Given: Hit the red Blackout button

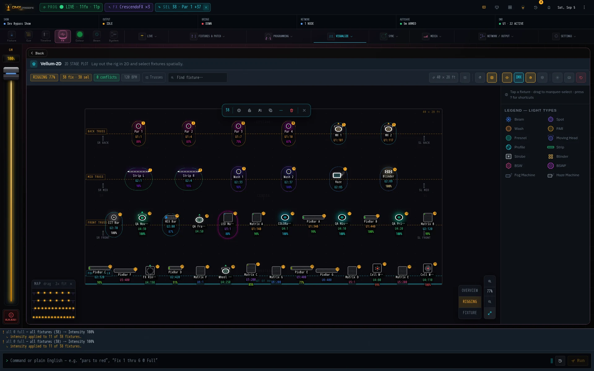Looking at the screenshot, I should click(11, 317).
